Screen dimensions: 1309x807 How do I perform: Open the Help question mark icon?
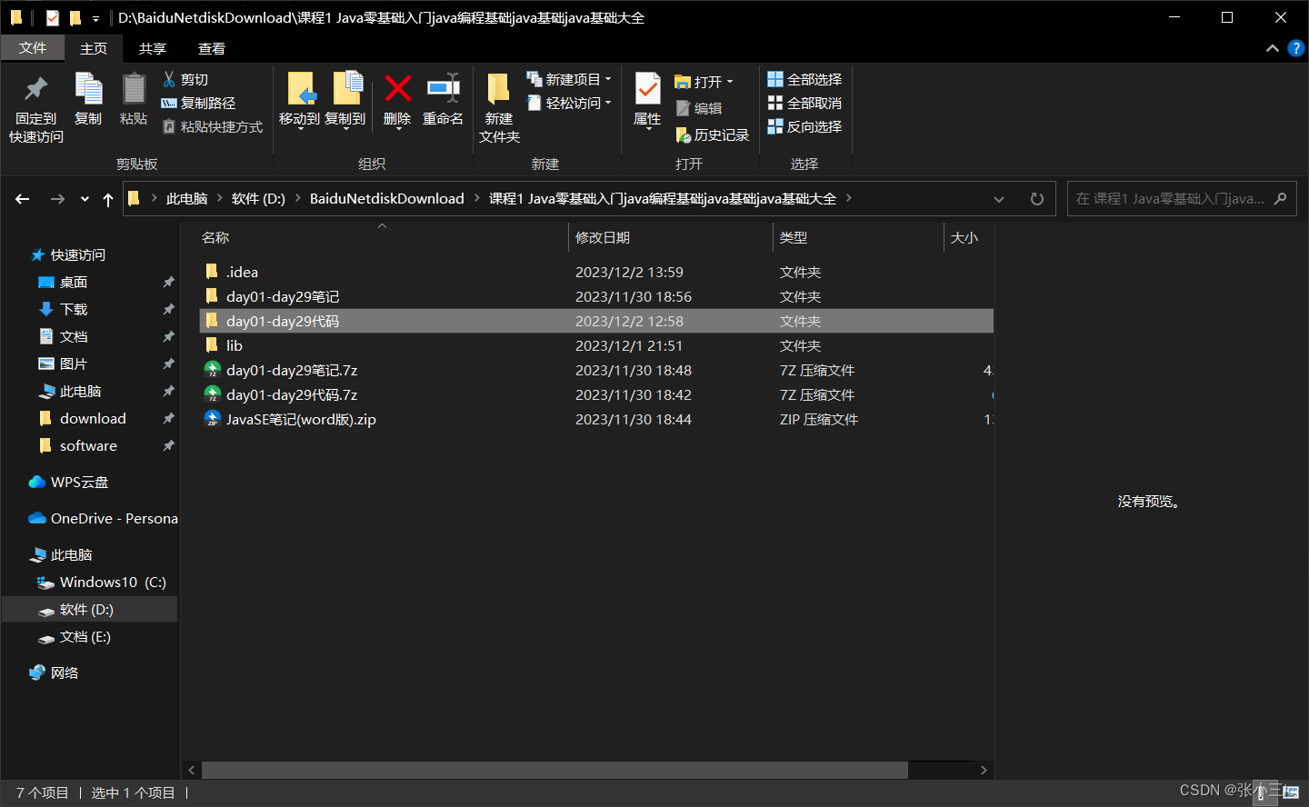1296,48
